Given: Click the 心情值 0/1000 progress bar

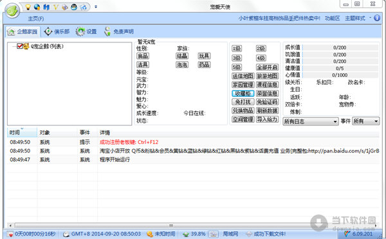Looking at the screenshot, I should [x=340, y=75].
